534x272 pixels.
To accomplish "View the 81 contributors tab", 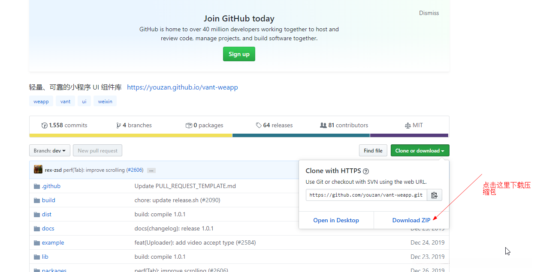I will 344,126.
